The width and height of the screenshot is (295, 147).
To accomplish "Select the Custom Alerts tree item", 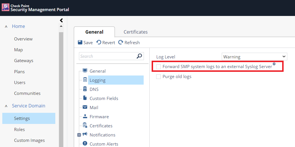I will pyautogui.click(x=104, y=144).
